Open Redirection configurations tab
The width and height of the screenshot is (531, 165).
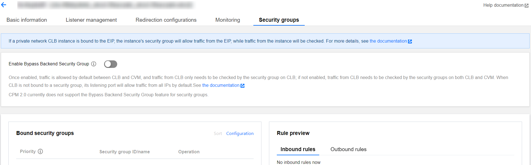(x=166, y=20)
